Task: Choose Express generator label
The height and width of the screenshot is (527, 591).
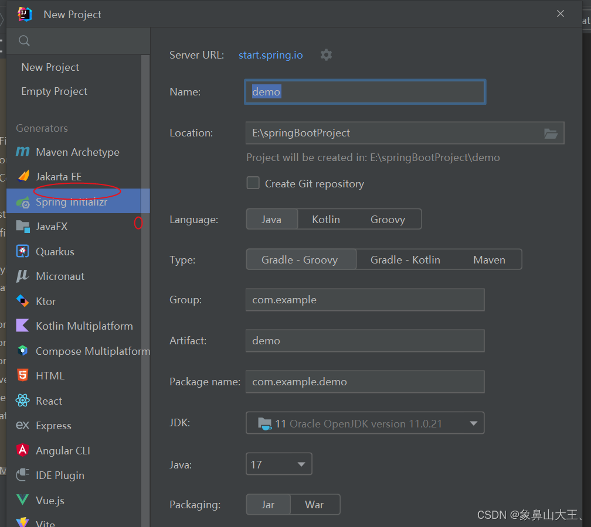Action: tap(53, 426)
